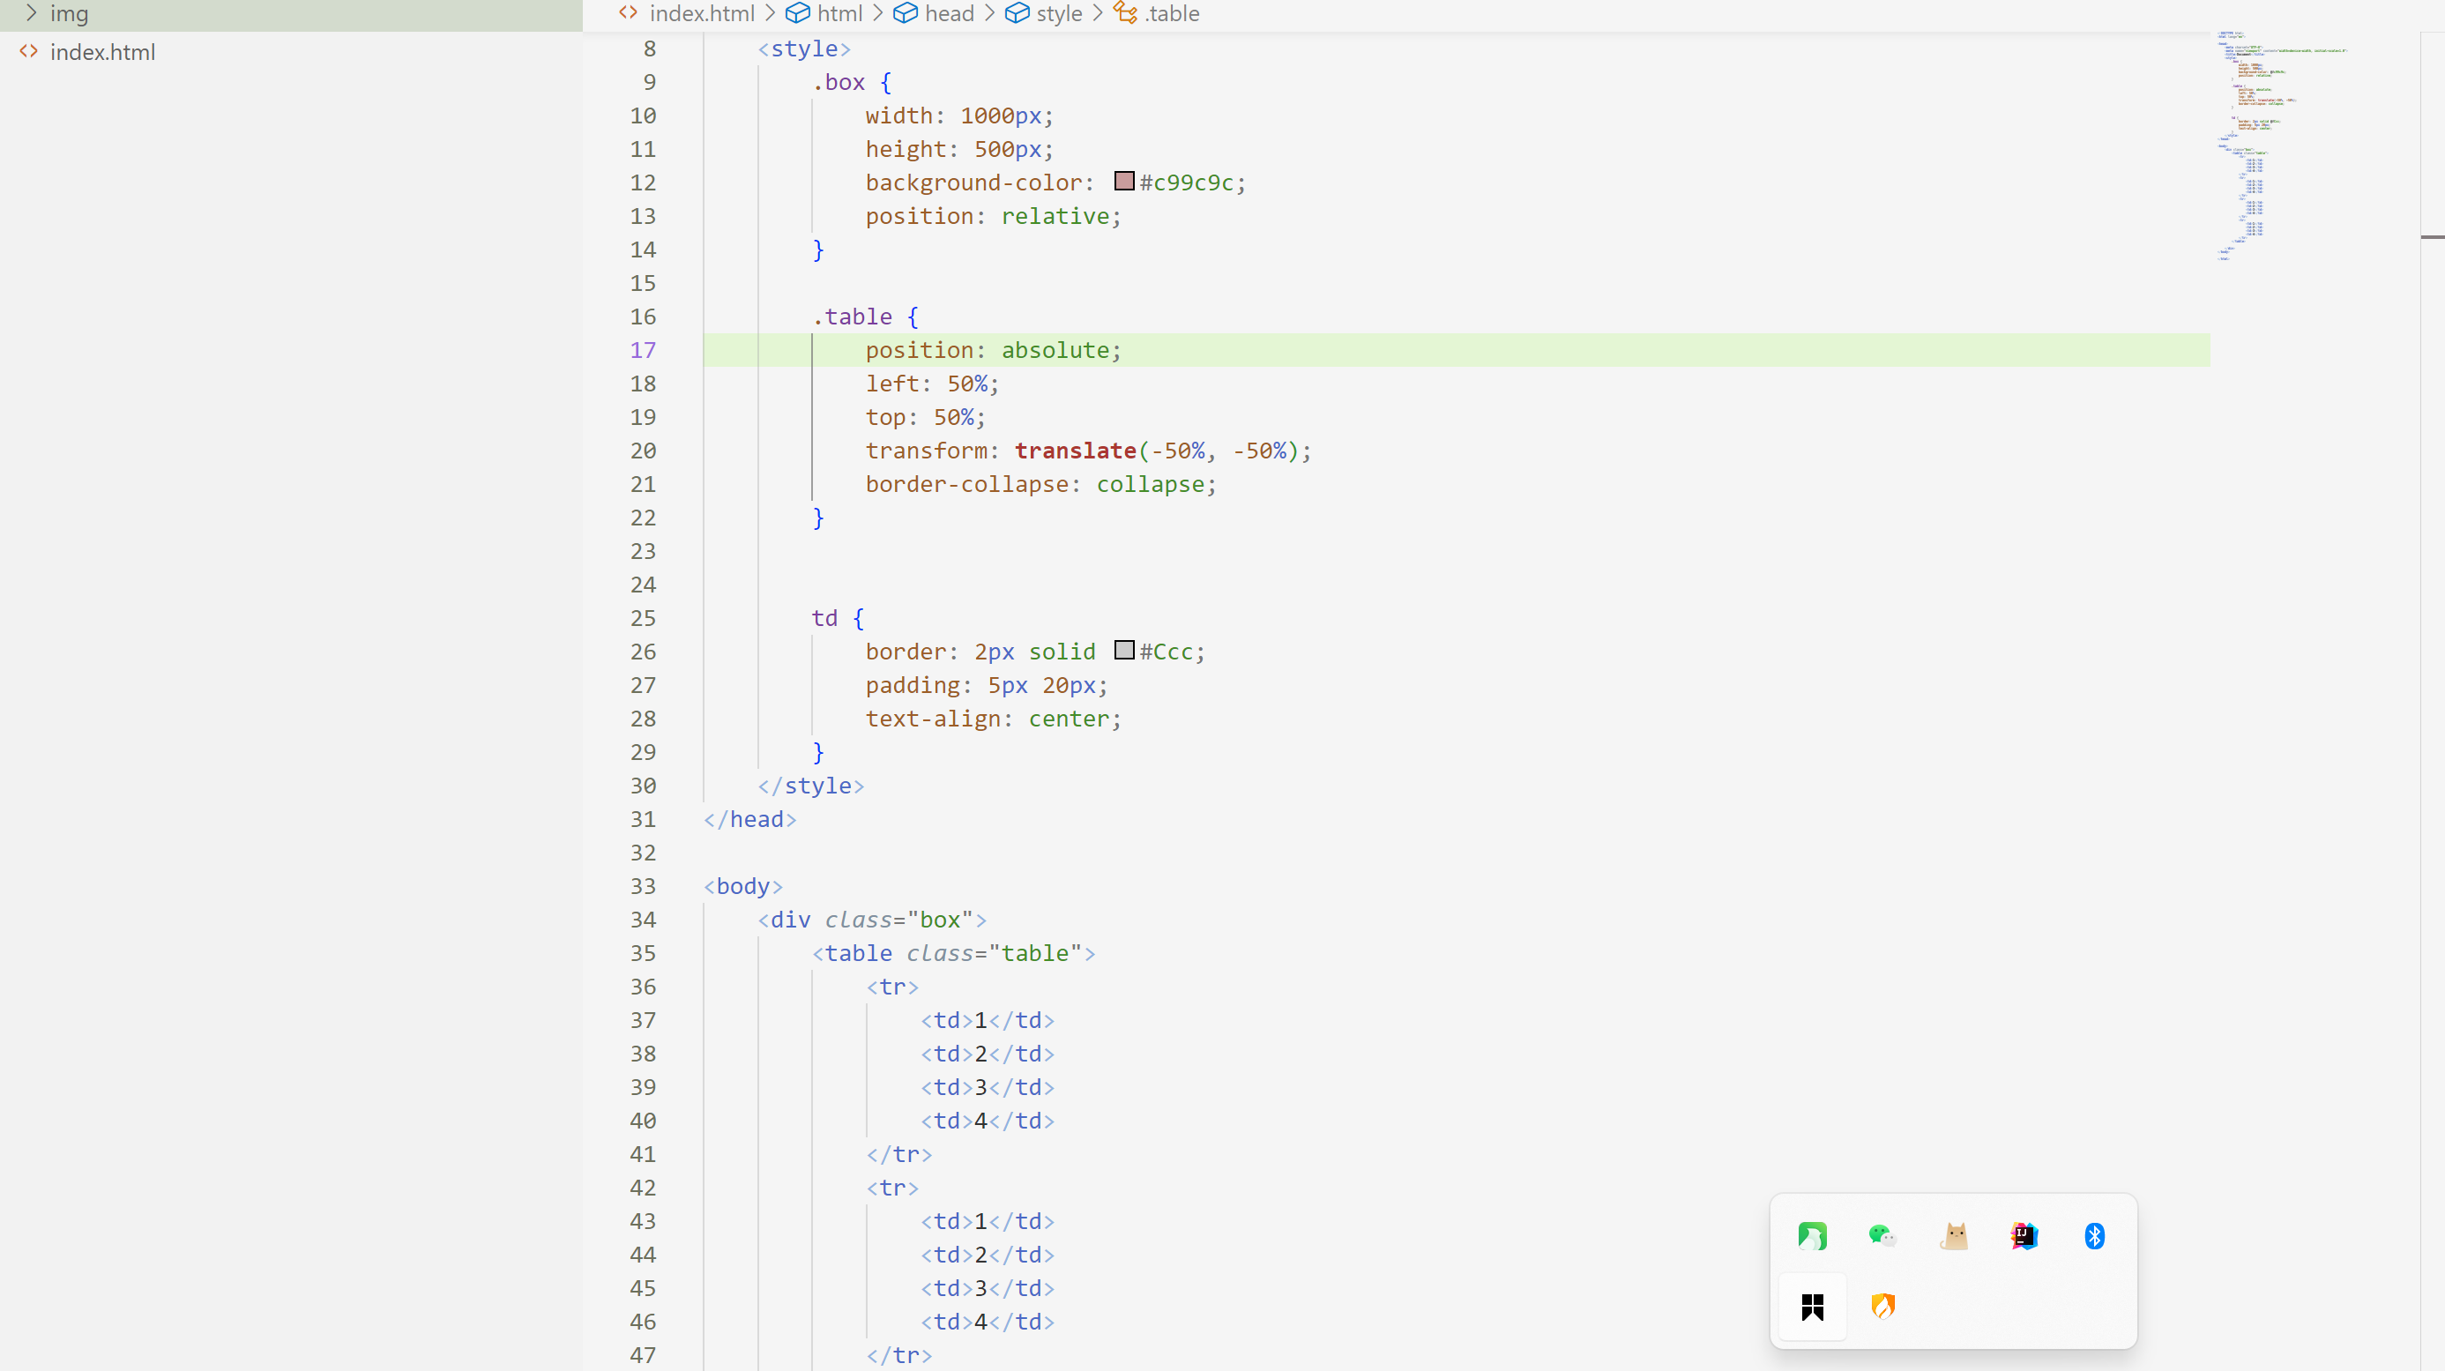The width and height of the screenshot is (2445, 1371).
Task: Click the opening '<body>' tag
Action: click(743, 886)
